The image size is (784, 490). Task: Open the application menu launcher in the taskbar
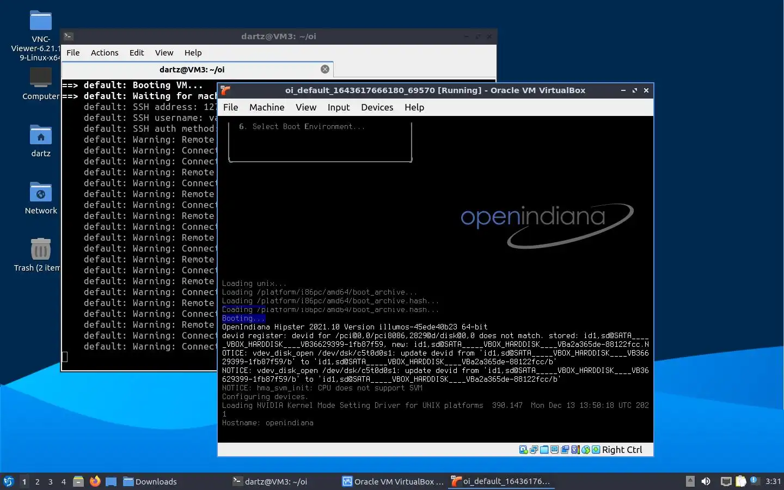click(x=9, y=481)
